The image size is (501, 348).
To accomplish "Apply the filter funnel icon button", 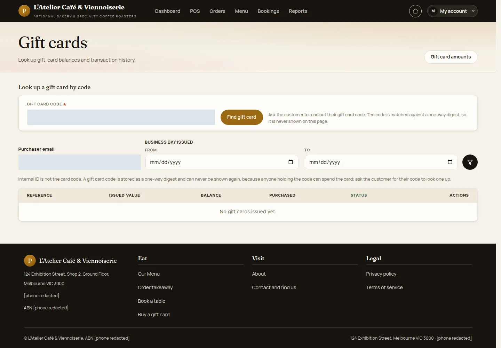I will tap(470, 162).
